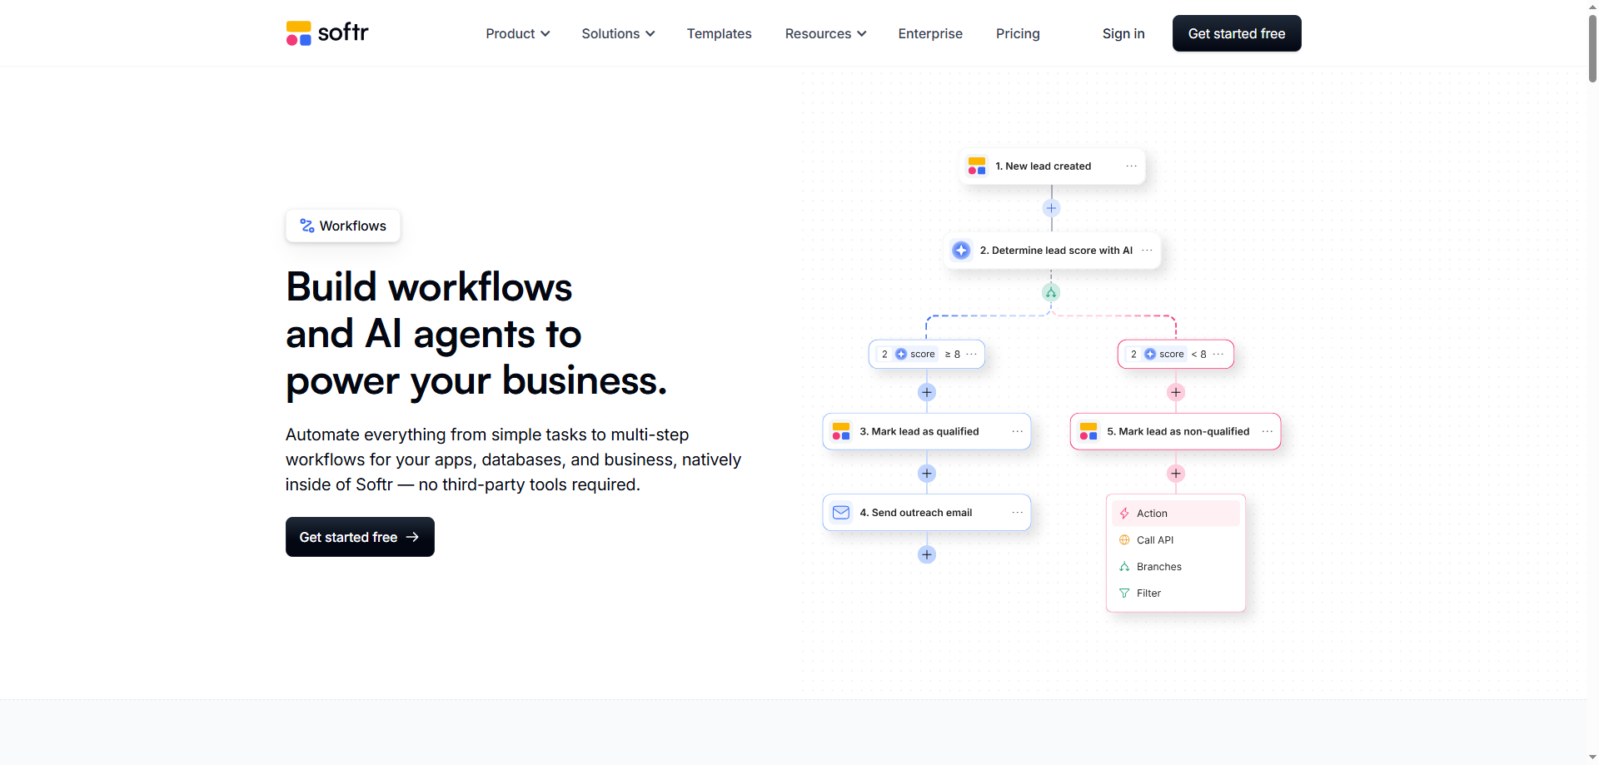Expand the Product dropdown

coord(517,33)
